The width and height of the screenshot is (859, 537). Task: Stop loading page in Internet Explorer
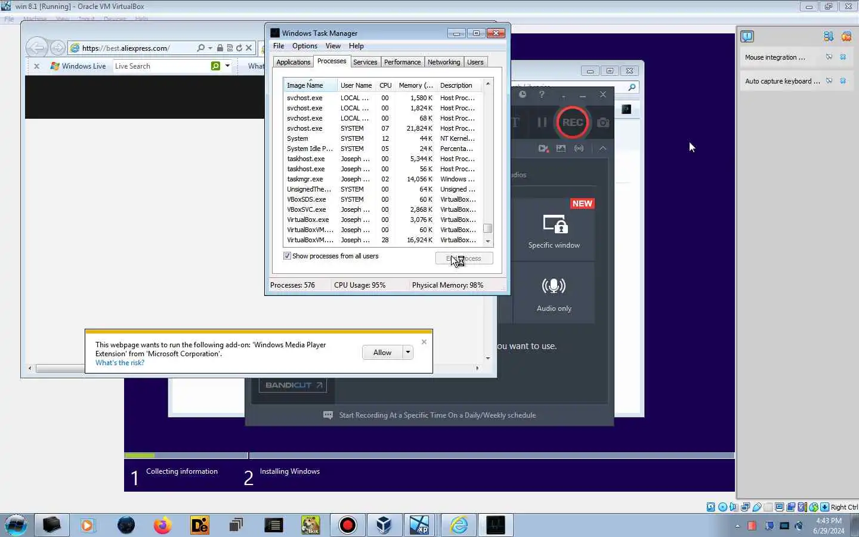[249, 48]
